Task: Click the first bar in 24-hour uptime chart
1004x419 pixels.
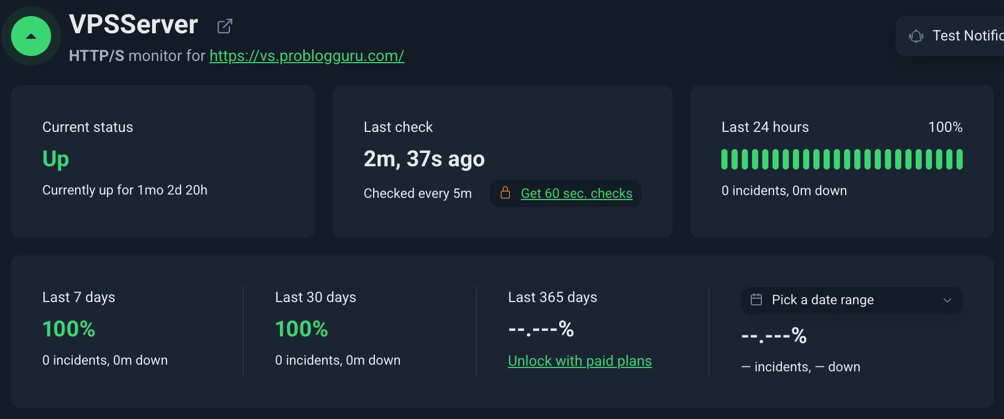Action: [x=724, y=159]
